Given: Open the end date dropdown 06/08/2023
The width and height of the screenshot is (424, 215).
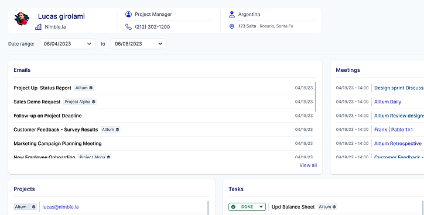Looking at the screenshot, I should (x=138, y=44).
